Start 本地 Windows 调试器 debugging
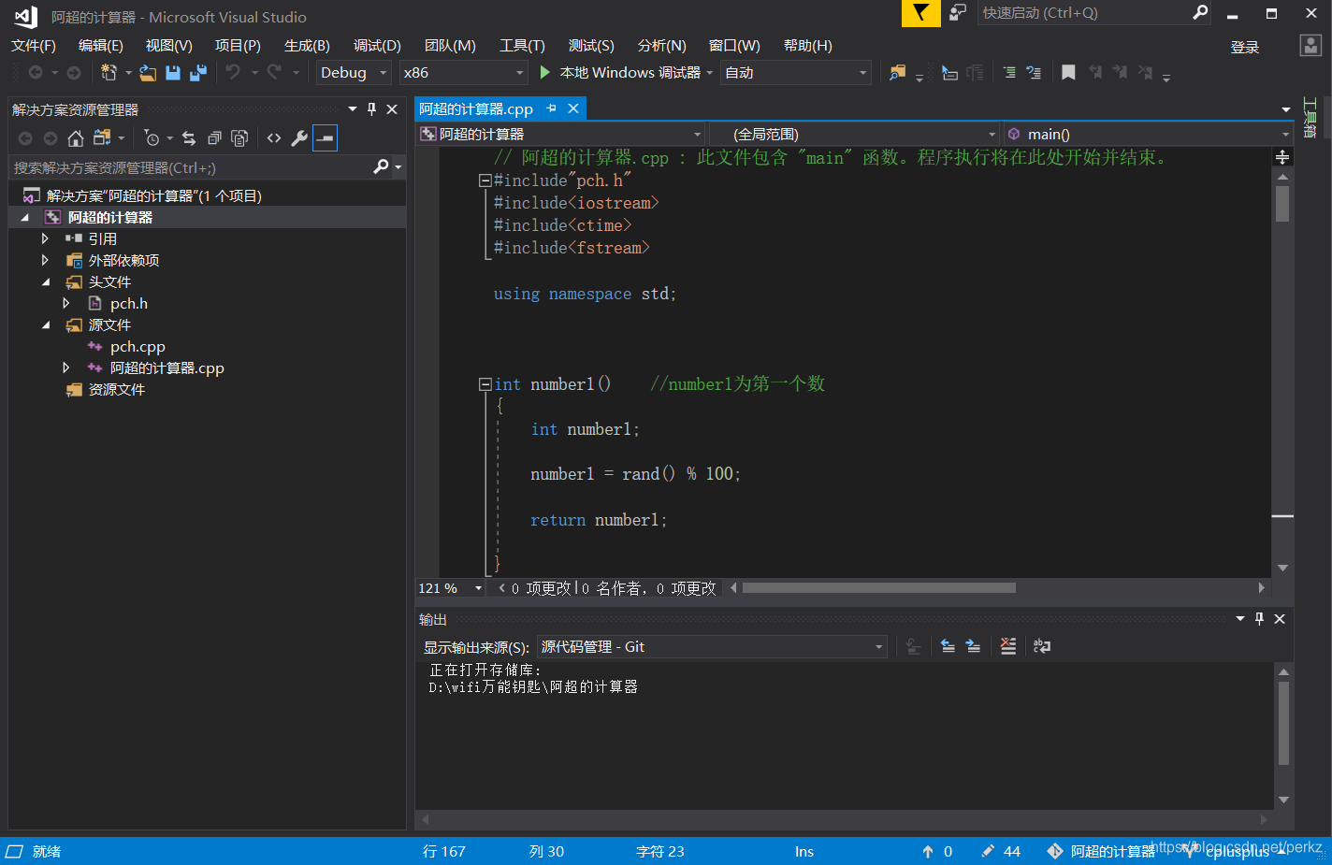Viewport: 1332px width, 865px height. click(x=621, y=73)
